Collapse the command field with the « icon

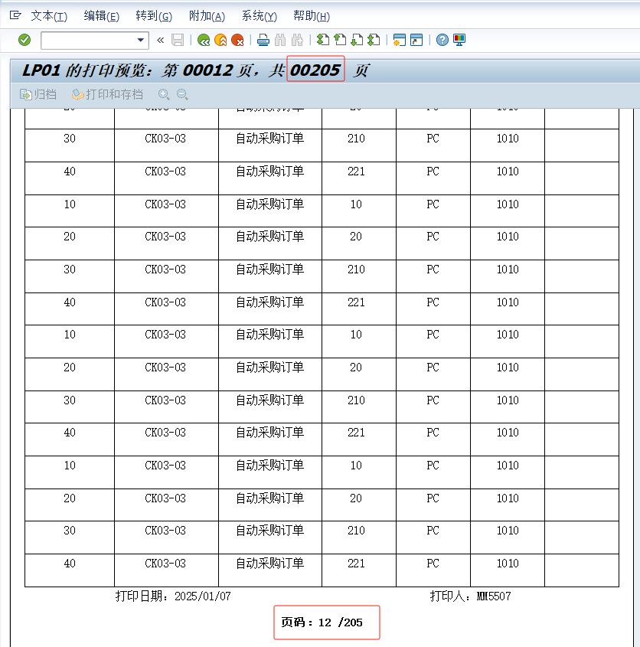161,40
